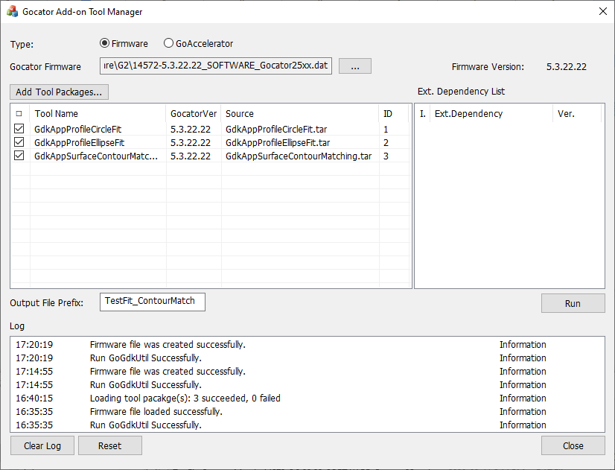Click the Gocator Firmware path field
Image resolution: width=615 pixels, height=470 pixels.
coord(216,66)
